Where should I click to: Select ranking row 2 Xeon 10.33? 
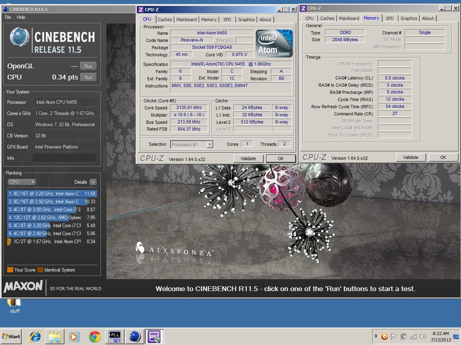click(x=52, y=202)
